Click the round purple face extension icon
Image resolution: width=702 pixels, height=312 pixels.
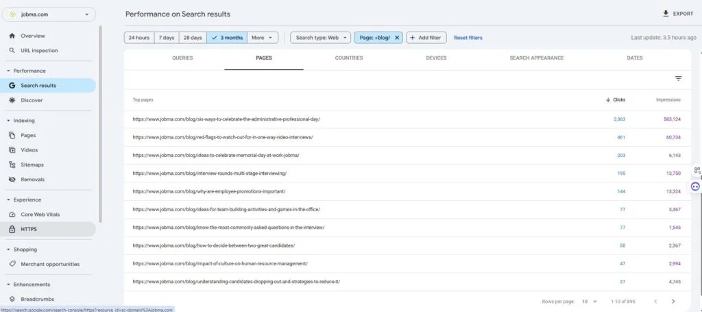(695, 187)
